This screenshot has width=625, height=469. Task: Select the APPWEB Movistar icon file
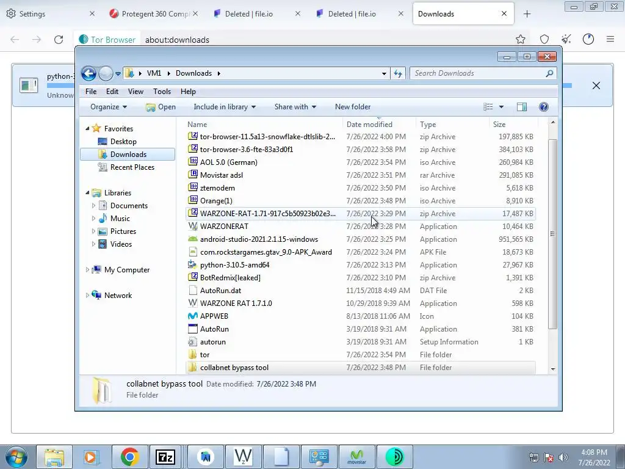[x=192, y=316]
